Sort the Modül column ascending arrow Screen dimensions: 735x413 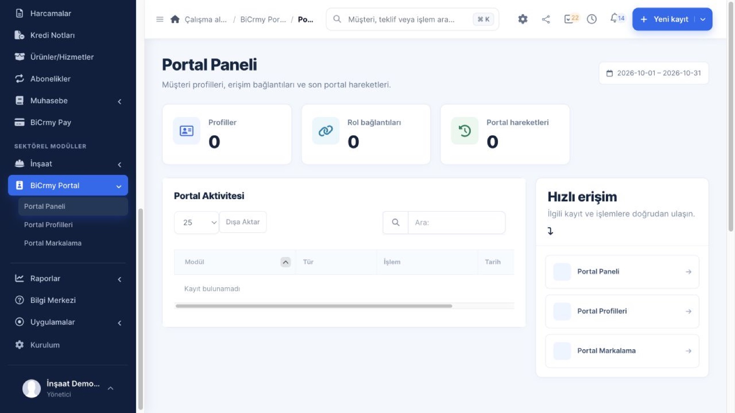(286, 262)
